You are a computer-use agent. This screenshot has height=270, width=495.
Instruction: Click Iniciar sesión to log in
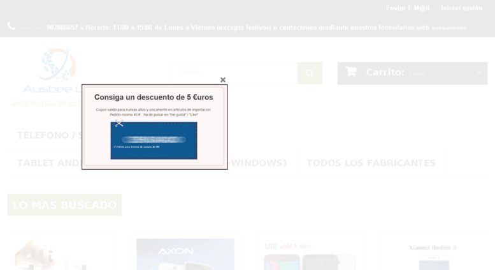pyautogui.click(x=461, y=8)
